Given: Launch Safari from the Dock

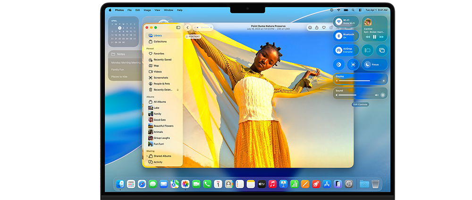Looking at the screenshot, I should coord(142,184).
